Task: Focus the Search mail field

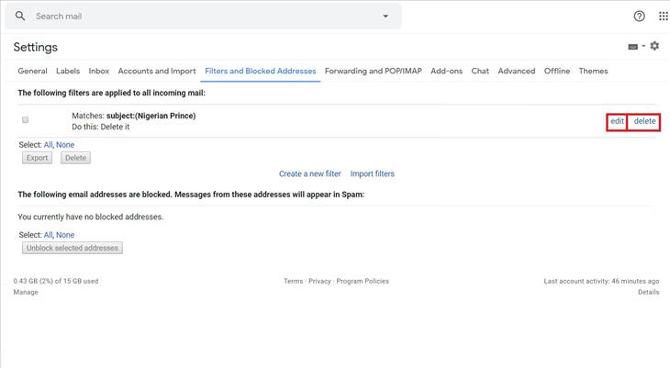Action: (x=203, y=17)
